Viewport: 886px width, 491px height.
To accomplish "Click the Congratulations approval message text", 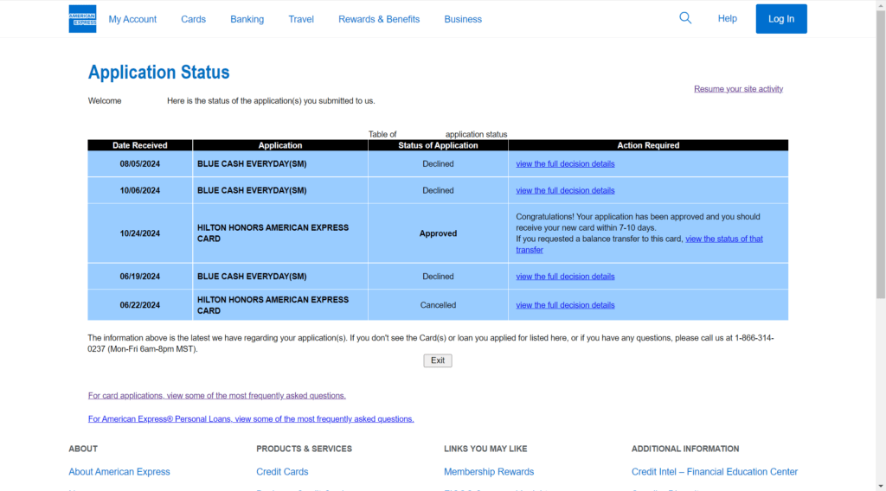I will tap(638, 222).
